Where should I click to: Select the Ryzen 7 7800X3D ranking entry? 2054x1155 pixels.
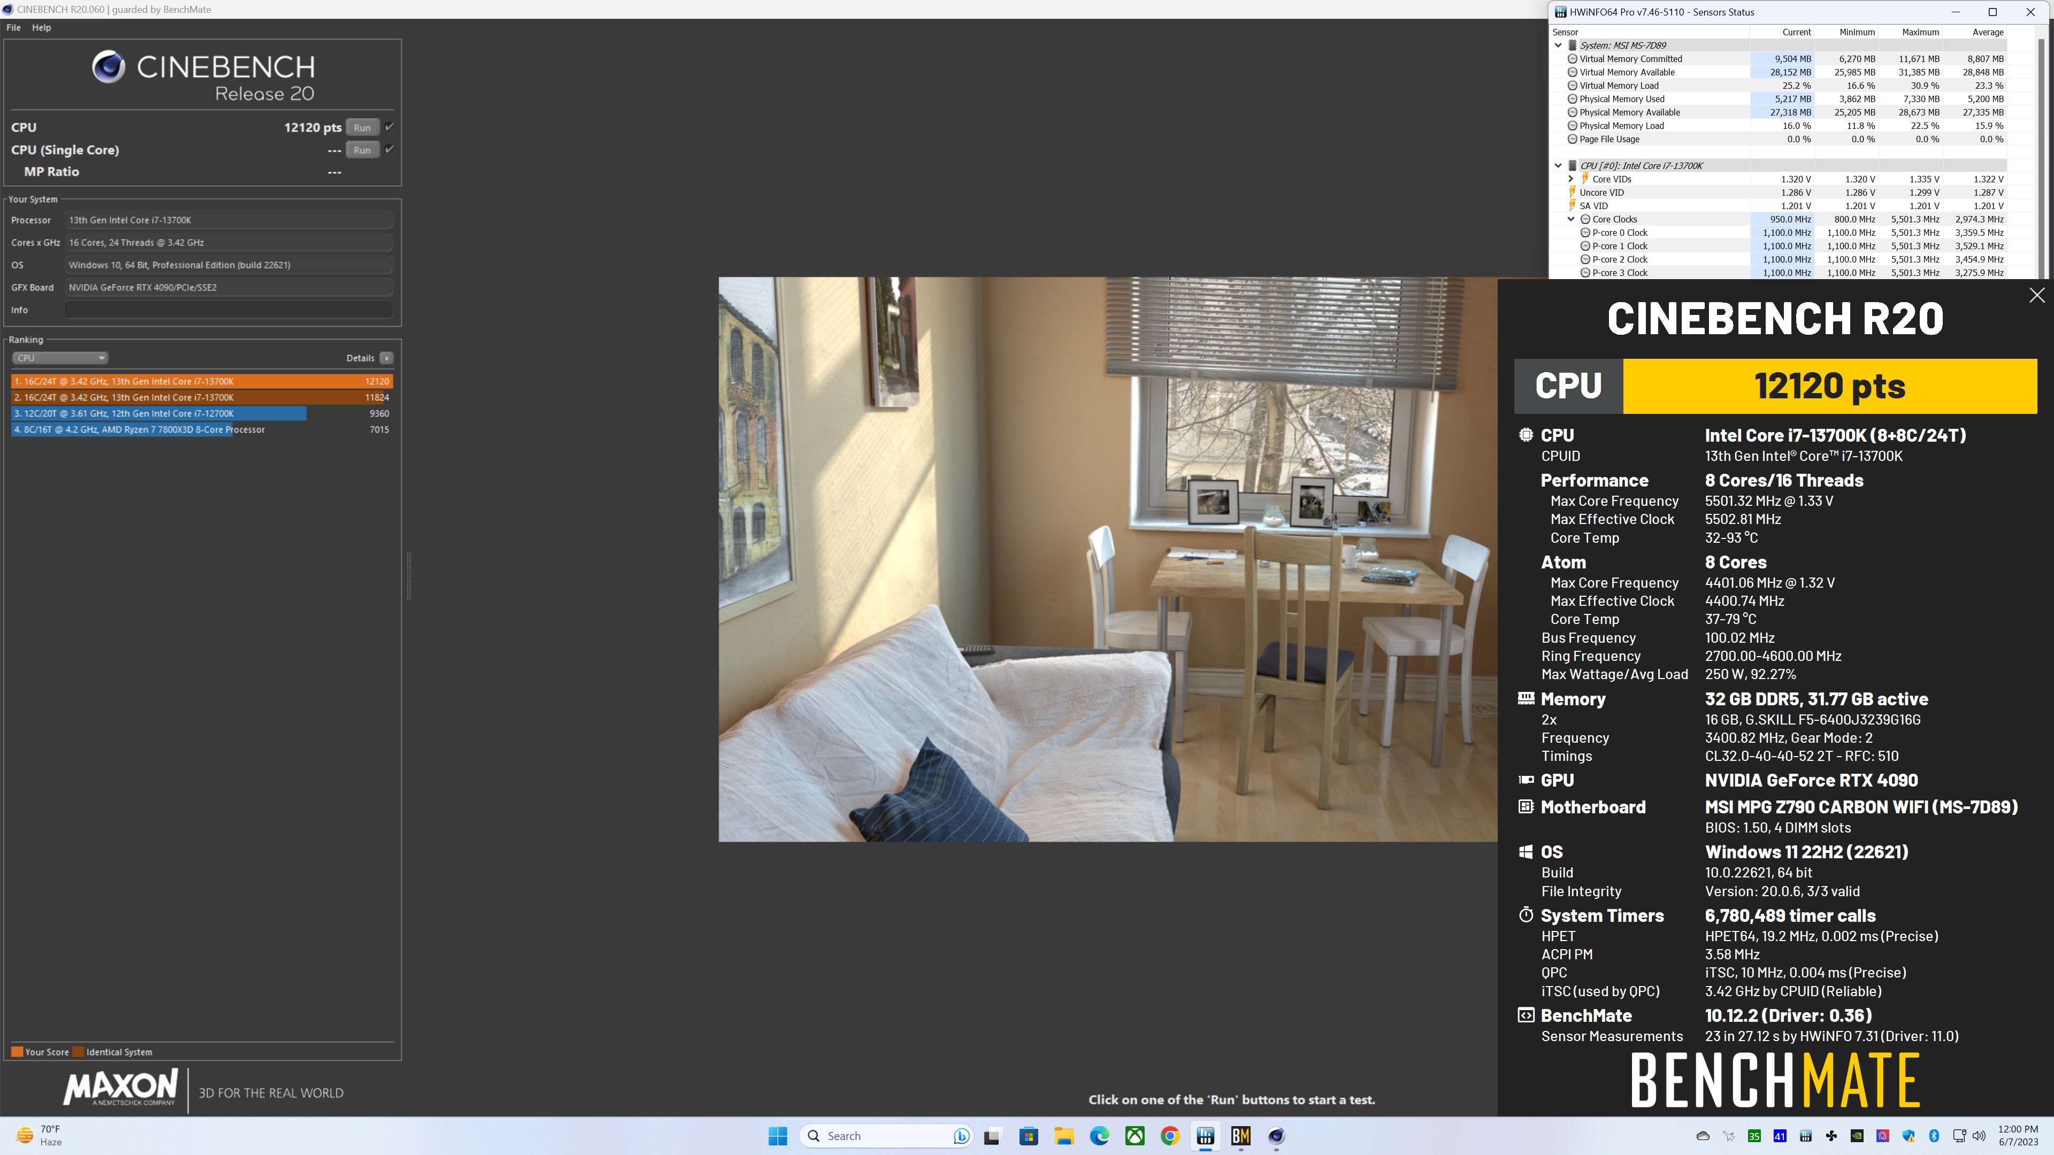coord(202,429)
